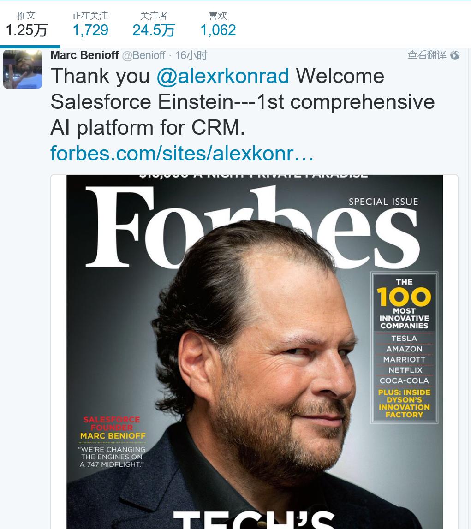The height and width of the screenshot is (529, 471).
Task: Switch to the 正在关注 following tab
Action: click(90, 16)
